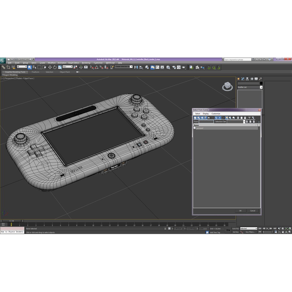Open the Modify command panel tab
Screen dimensions: 292x292
coord(243,79)
